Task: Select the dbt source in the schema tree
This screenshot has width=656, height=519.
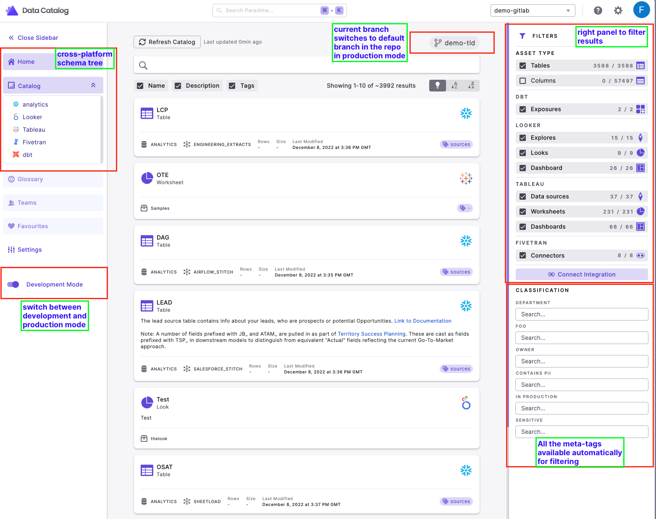Action: 27,154
